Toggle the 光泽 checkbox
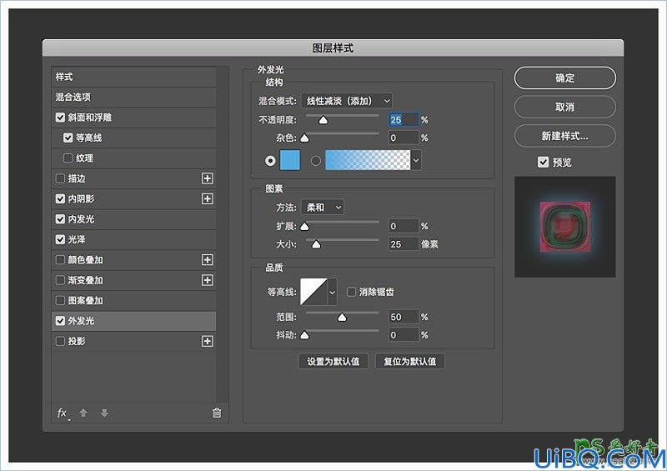Screen dimensions: 667x471 [x=60, y=239]
